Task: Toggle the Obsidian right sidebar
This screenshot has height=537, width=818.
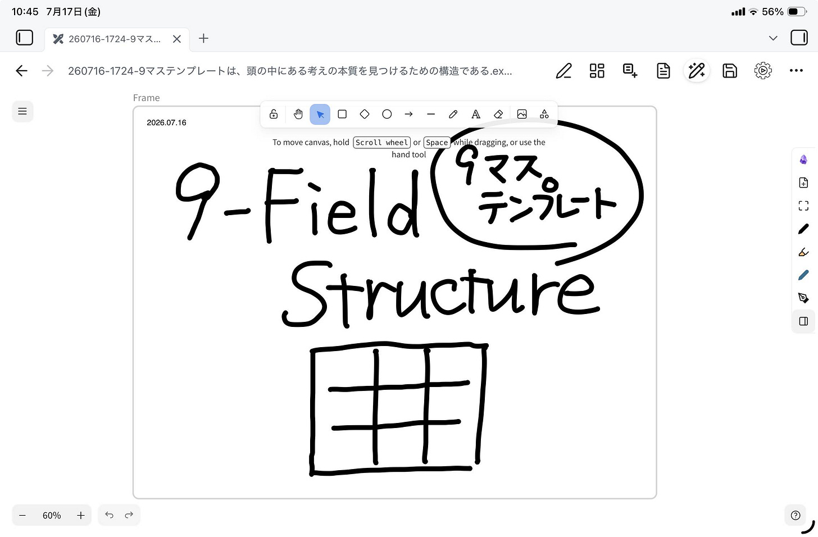Action: [799, 38]
